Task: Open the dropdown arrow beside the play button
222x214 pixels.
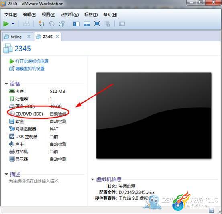Action: coord(13,24)
